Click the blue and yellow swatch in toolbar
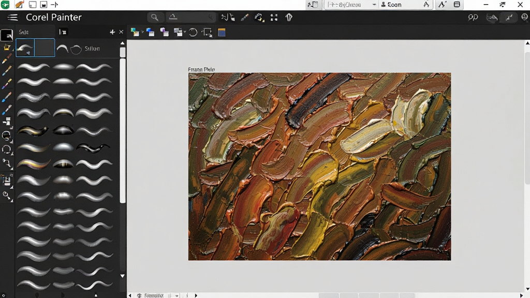This screenshot has height=298, width=530. point(222,33)
